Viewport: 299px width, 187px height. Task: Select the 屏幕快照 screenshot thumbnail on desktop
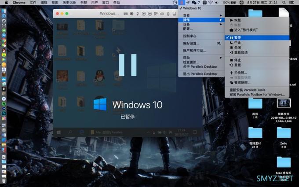pyautogui.click(x=284, y=103)
